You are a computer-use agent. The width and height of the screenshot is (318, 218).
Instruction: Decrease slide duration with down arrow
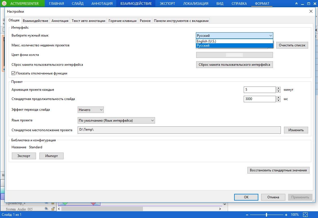[x=278, y=101]
